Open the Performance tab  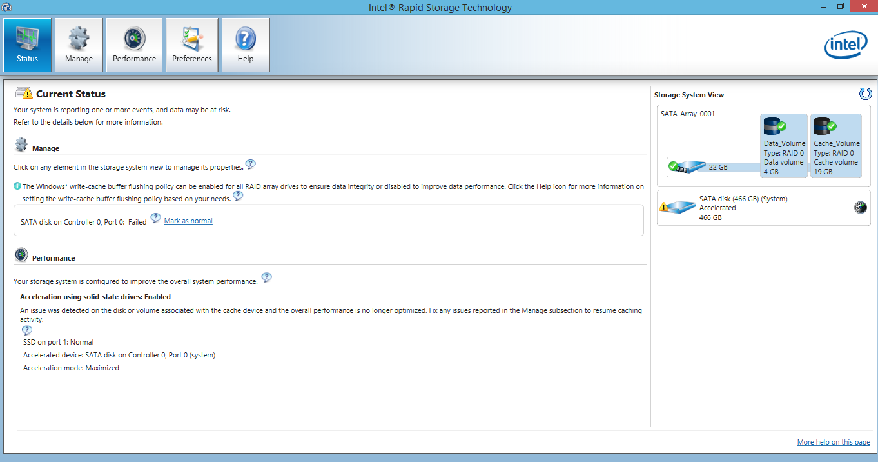click(x=134, y=45)
